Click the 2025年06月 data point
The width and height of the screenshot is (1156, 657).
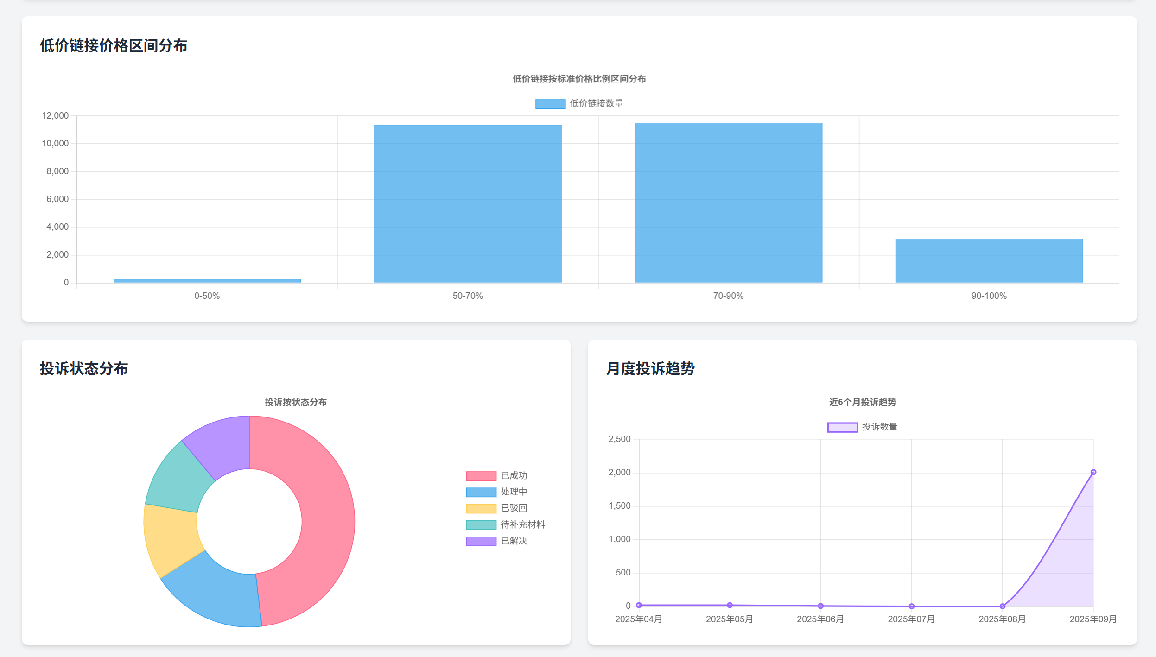[820, 606]
